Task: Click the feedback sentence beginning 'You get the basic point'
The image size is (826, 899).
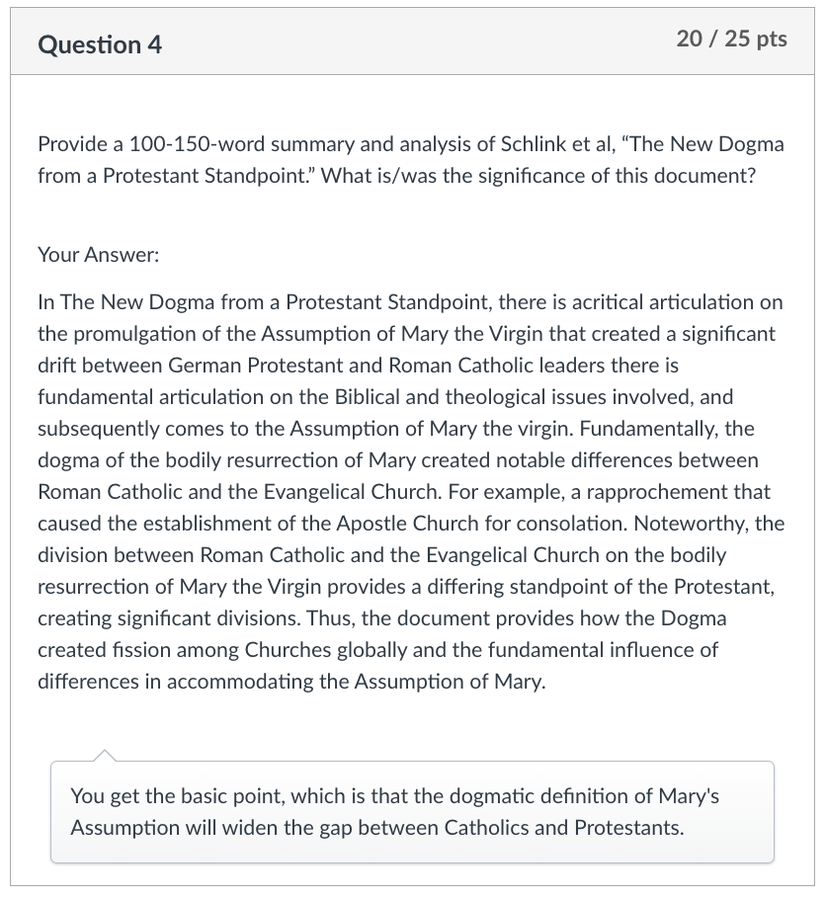Action: [394, 796]
